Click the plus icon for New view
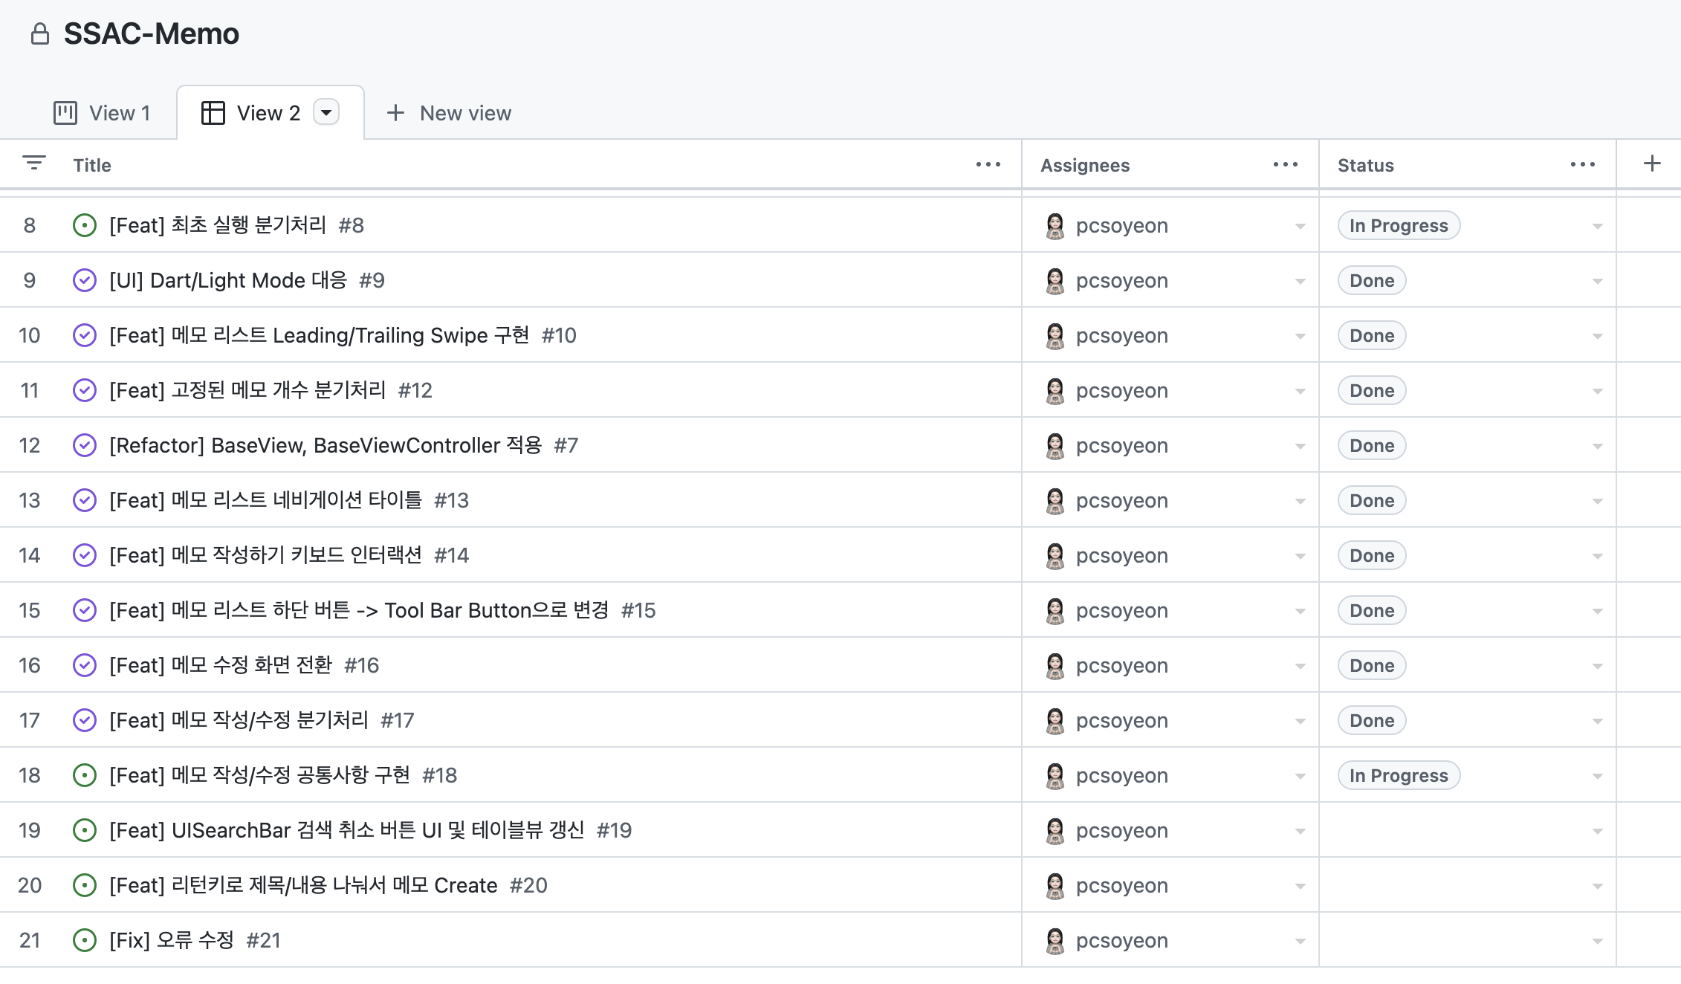Screen dimensions: 1681x984 coord(395,113)
